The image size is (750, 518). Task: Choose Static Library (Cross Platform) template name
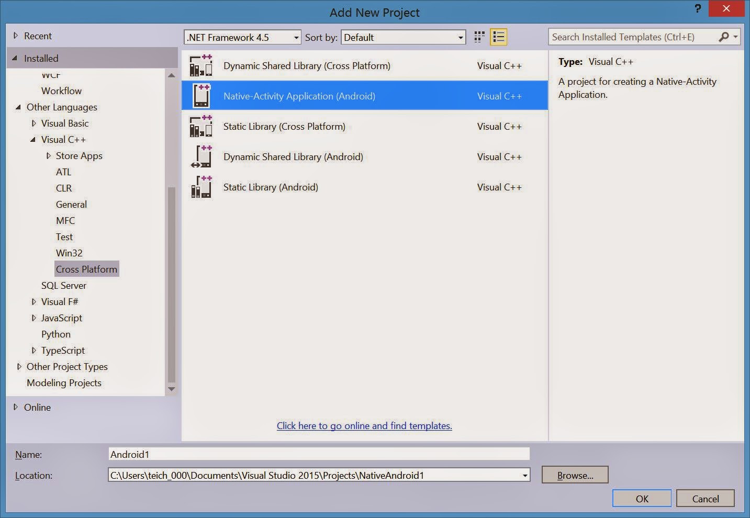click(x=284, y=126)
